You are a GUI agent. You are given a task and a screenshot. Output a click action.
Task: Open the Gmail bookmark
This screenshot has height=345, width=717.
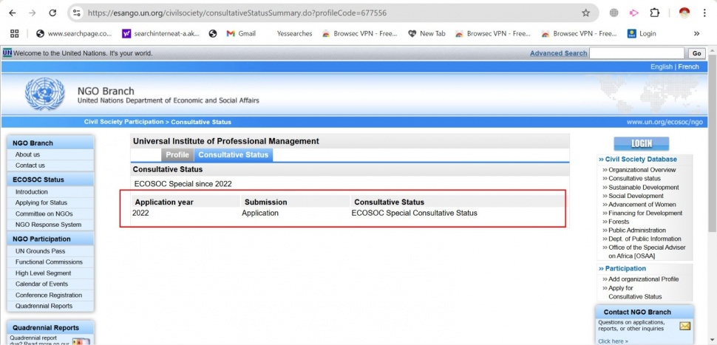coord(241,33)
